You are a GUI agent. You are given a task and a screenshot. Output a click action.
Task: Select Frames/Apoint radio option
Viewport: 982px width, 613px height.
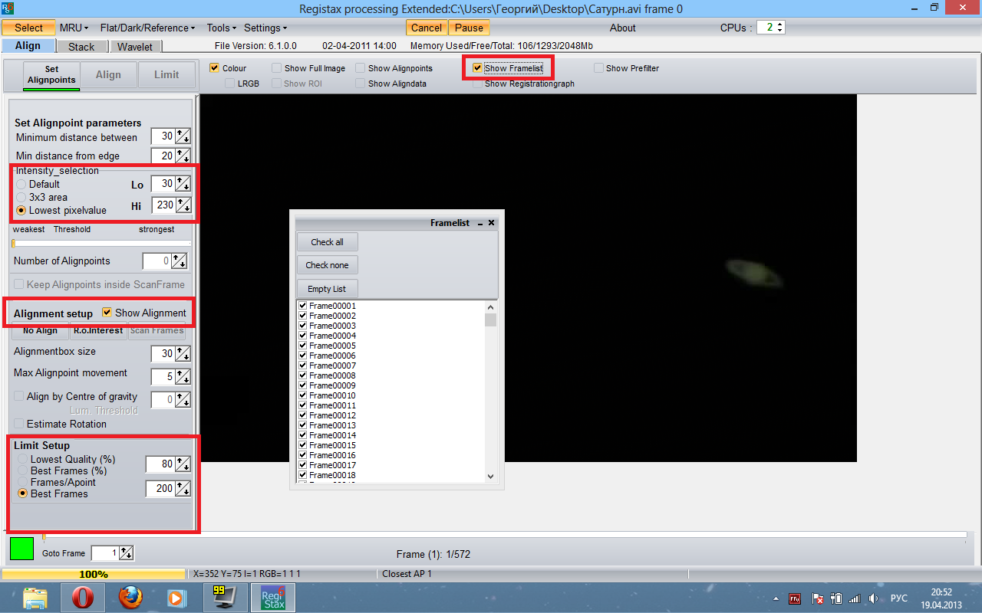(22, 483)
